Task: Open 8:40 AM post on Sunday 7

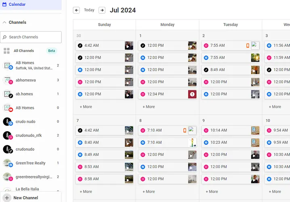Action: coord(105,143)
